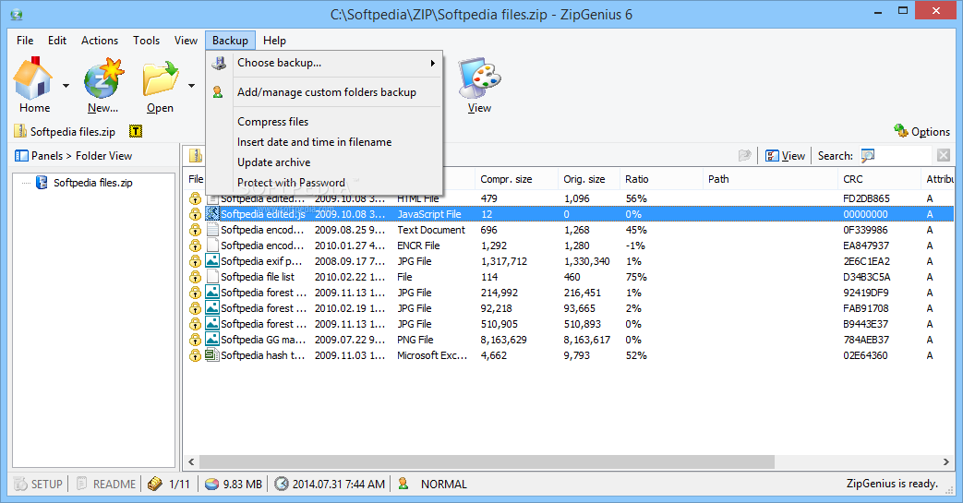963x503 pixels.
Task: Click the HTML File type cell
Action: coord(417,198)
